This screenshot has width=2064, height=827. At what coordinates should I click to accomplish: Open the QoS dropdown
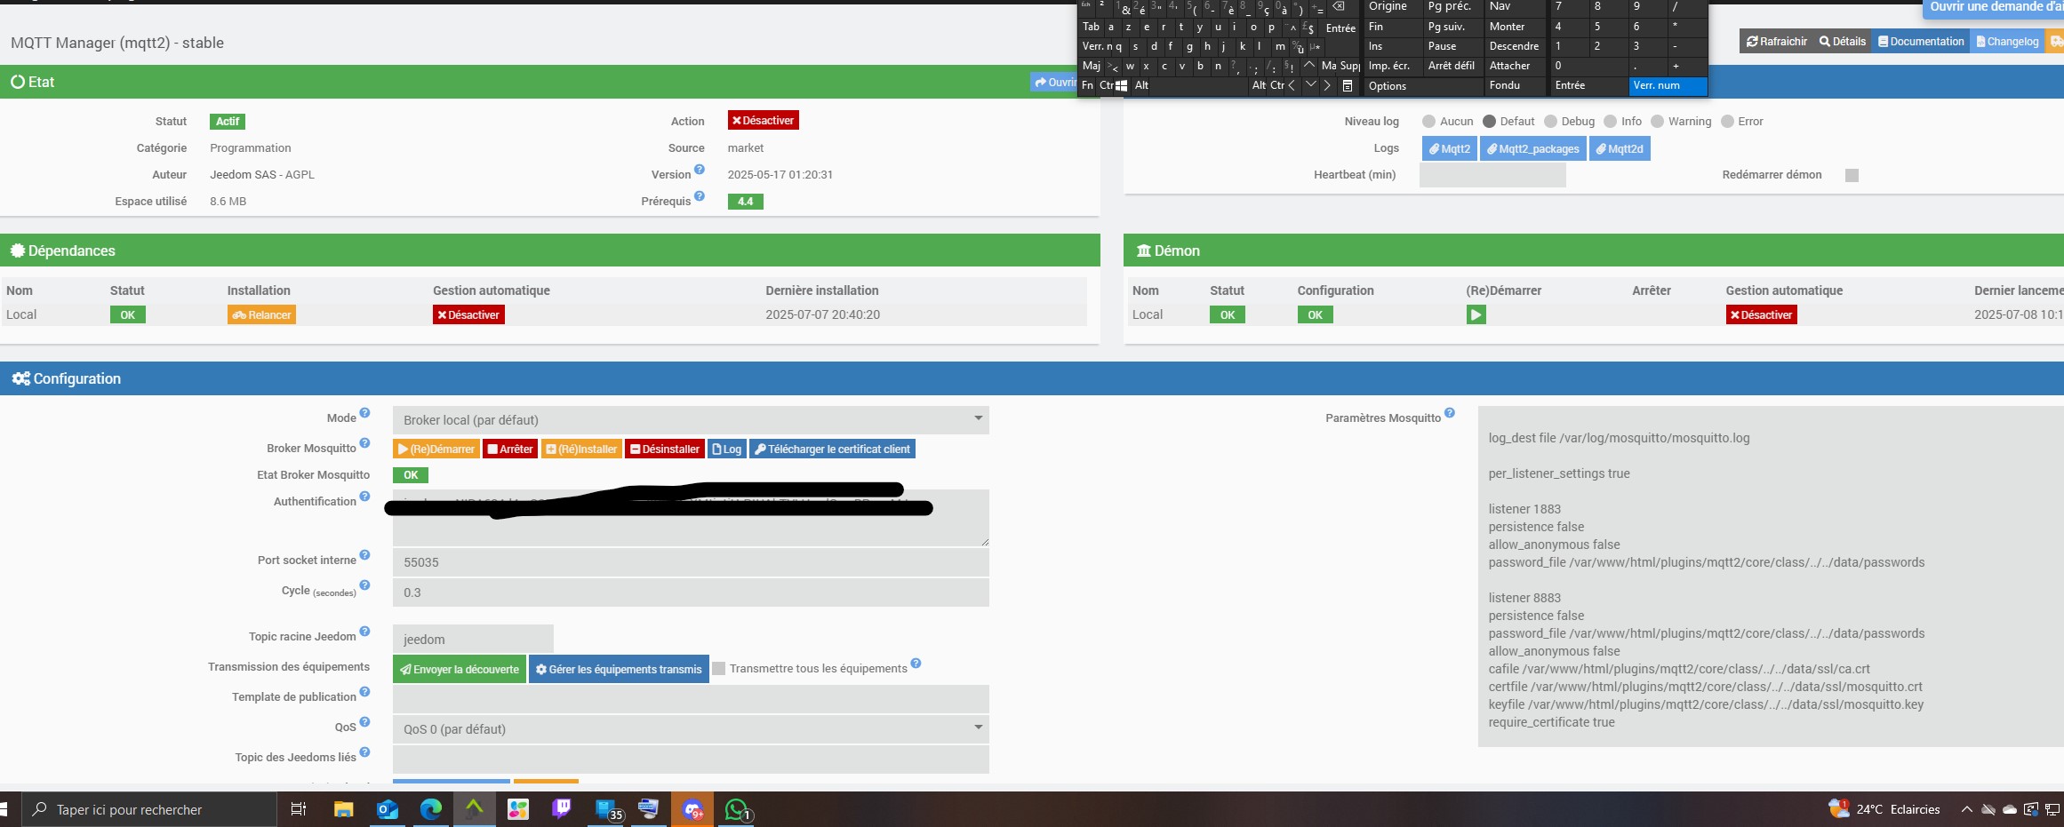[691, 728]
